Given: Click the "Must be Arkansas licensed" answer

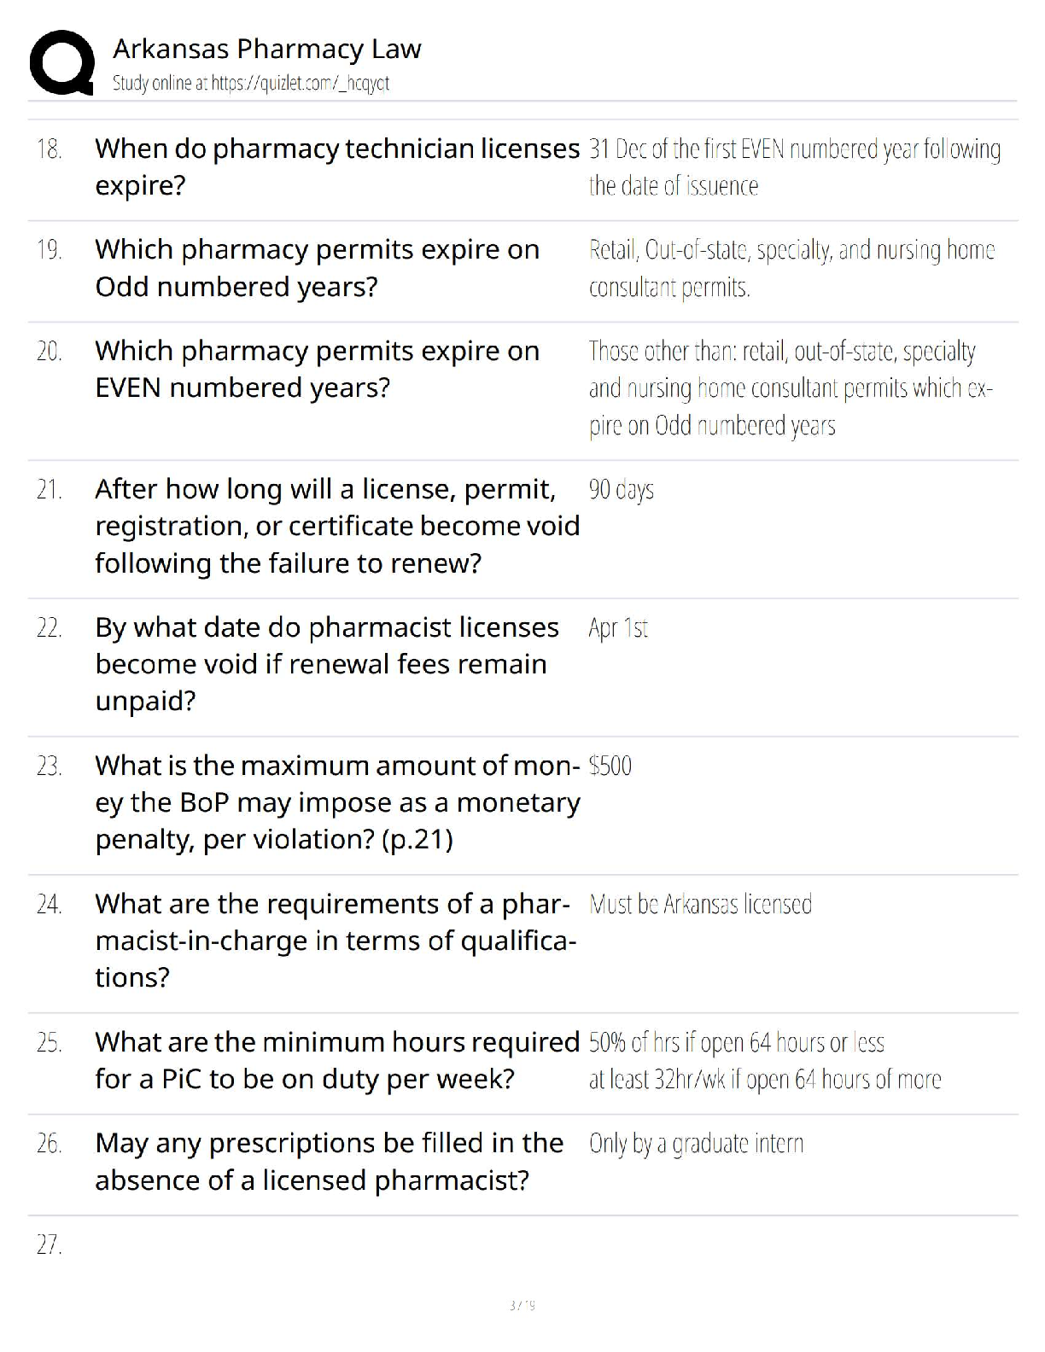Looking at the screenshot, I should click(700, 904).
